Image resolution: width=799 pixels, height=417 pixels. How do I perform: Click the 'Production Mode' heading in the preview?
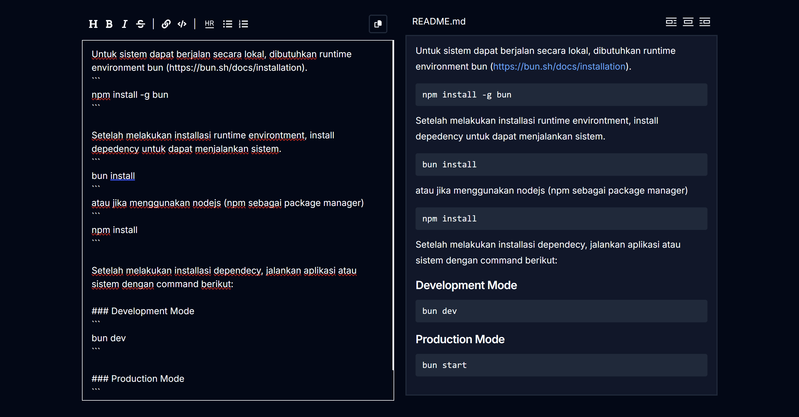coord(460,339)
